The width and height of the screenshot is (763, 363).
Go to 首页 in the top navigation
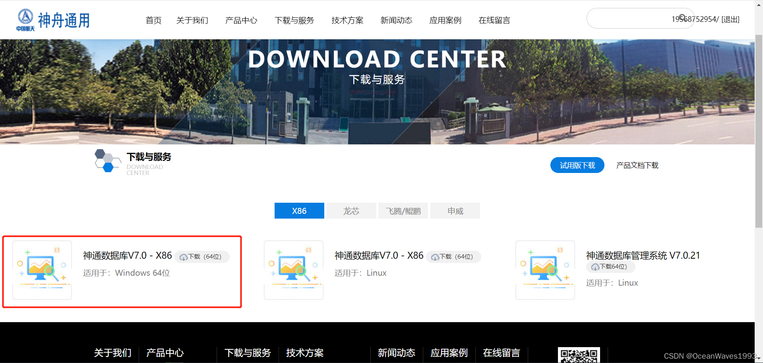153,20
